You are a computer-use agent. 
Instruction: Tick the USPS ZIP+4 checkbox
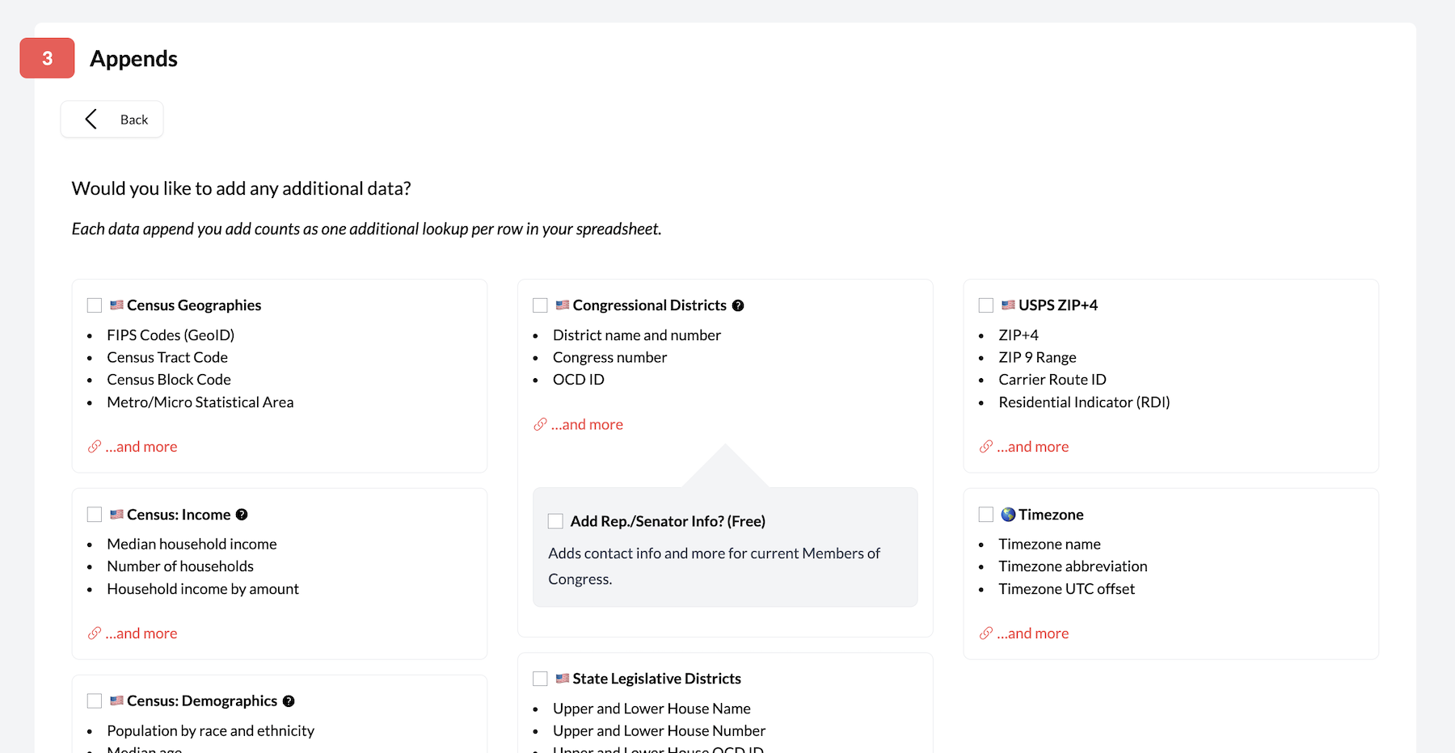pos(986,305)
